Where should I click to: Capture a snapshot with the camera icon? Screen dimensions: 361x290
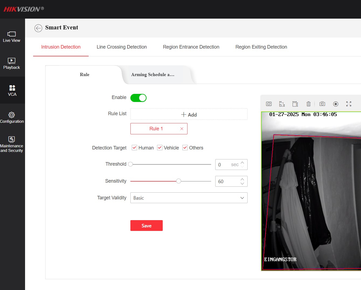point(322,104)
